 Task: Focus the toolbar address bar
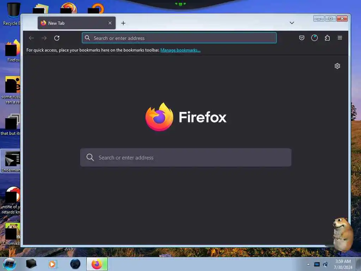(179, 38)
